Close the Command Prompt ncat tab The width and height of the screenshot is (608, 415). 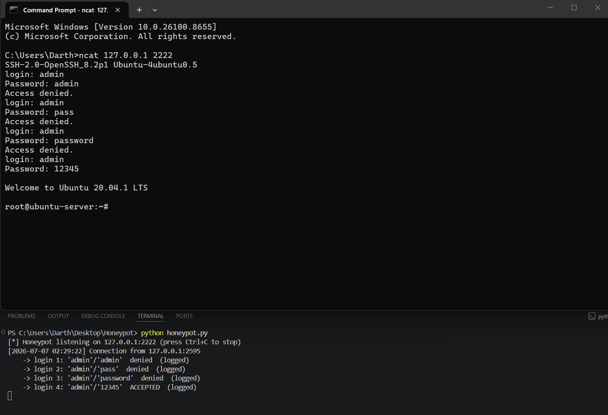(118, 10)
